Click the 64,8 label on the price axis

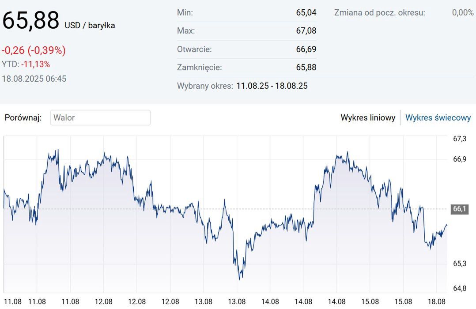[x=460, y=289]
